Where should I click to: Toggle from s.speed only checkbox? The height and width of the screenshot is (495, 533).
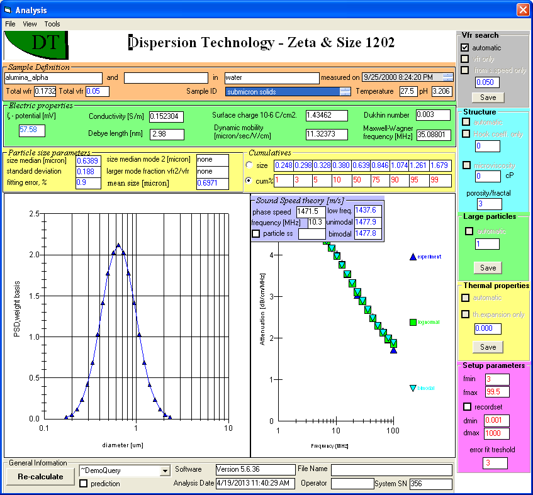coord(464,70)
